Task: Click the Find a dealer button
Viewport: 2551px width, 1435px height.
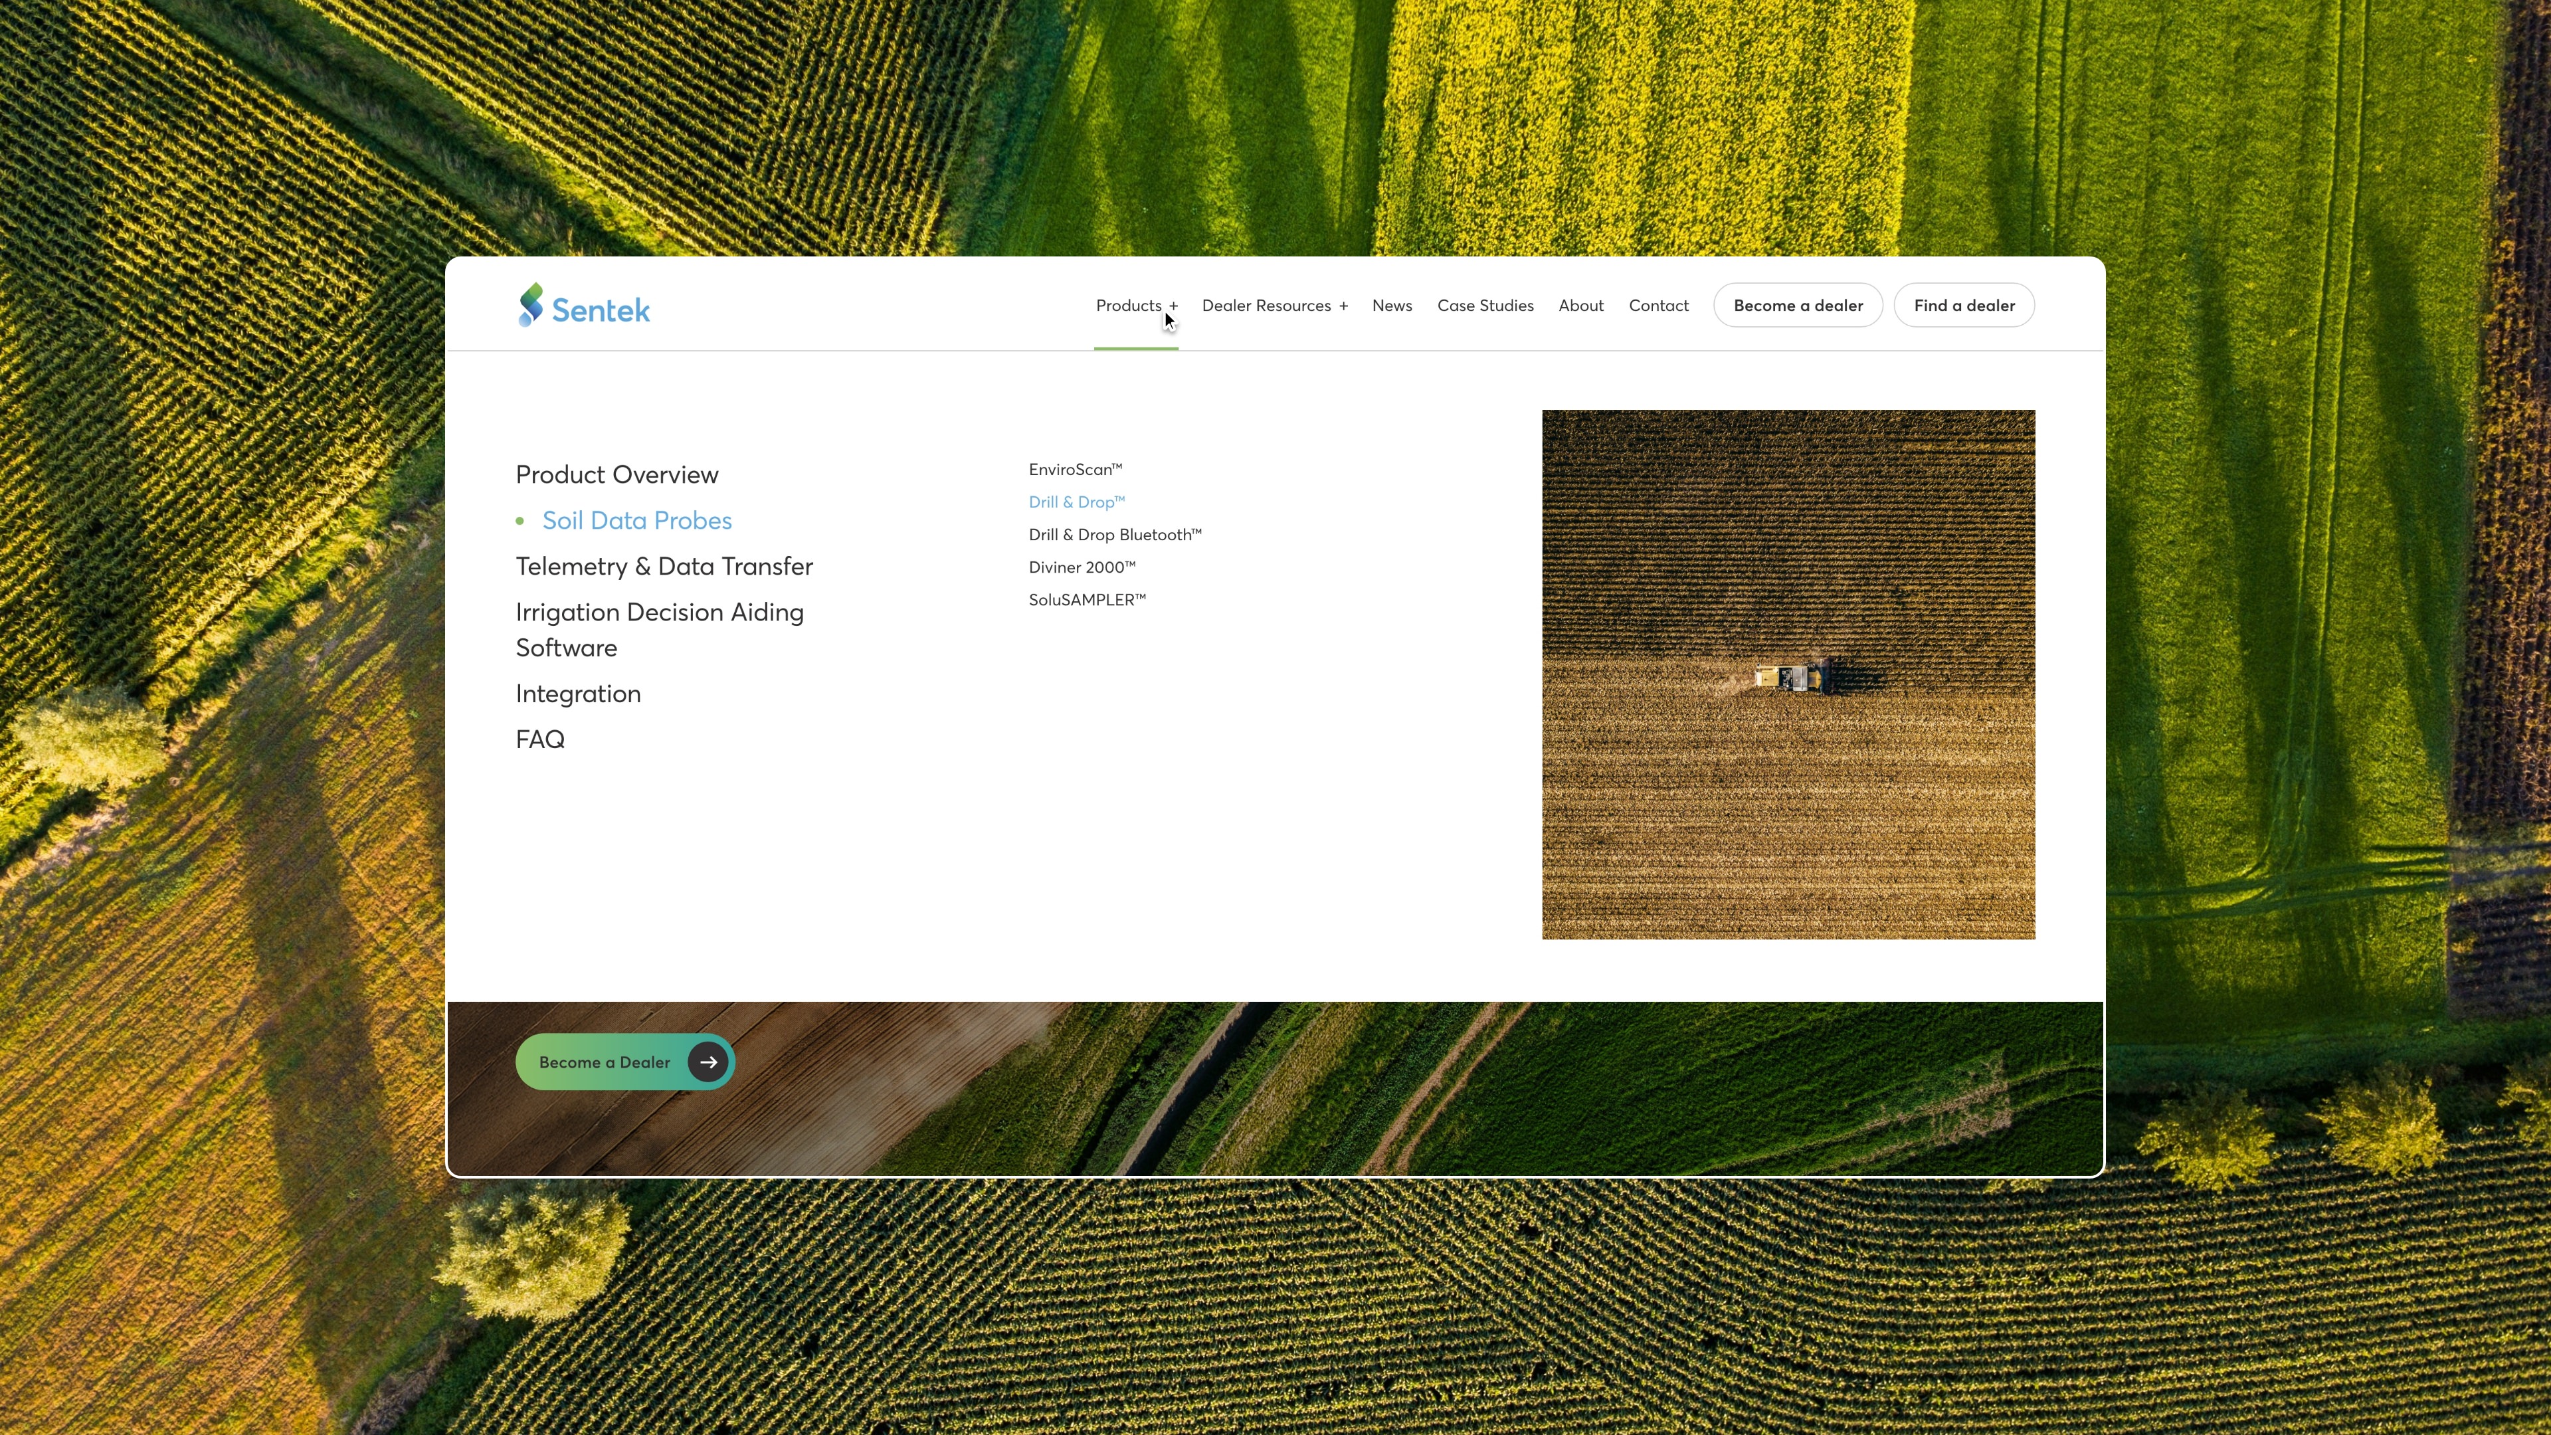Action: [1964, 305]
